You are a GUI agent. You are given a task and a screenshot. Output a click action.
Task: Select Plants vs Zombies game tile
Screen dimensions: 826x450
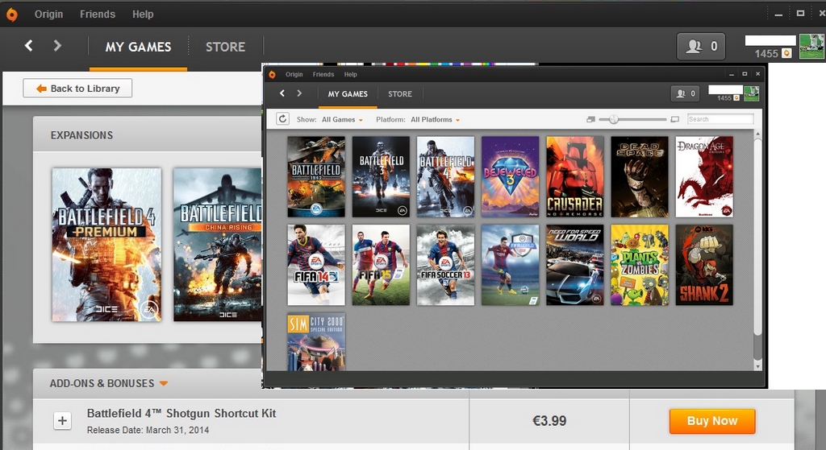point(640,265)
